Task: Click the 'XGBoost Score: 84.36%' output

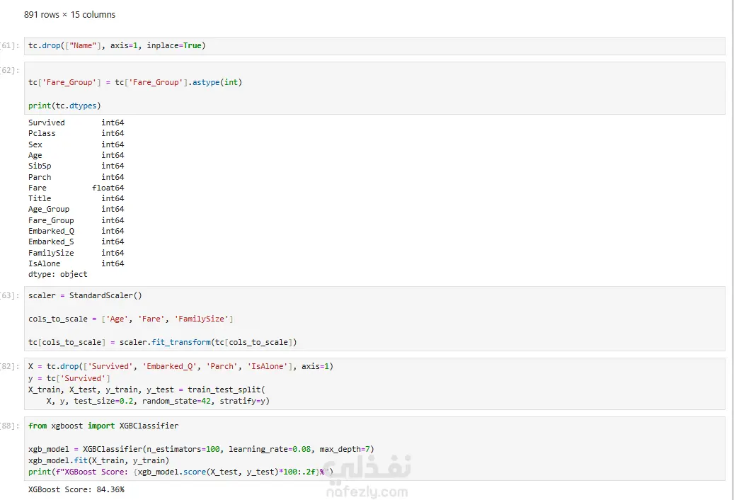Action: pos(76,489)
